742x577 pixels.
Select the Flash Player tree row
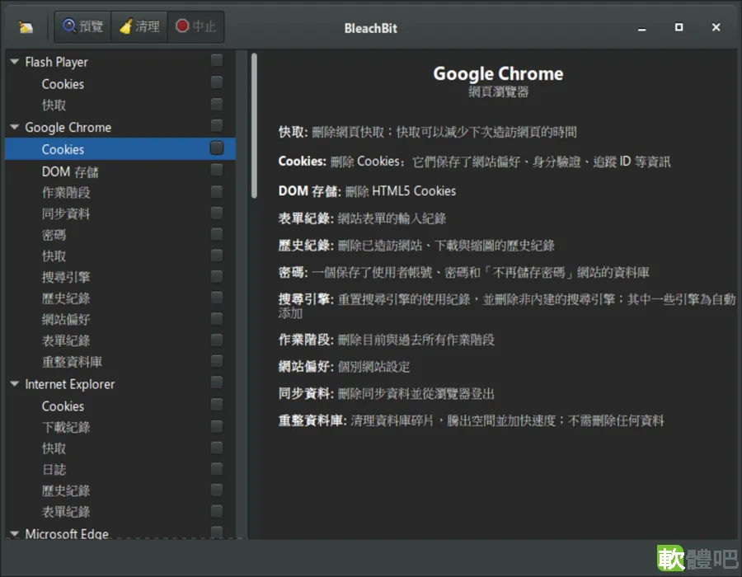120,62
